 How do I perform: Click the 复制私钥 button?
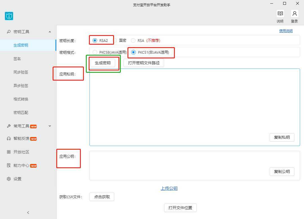click(282, 137)
